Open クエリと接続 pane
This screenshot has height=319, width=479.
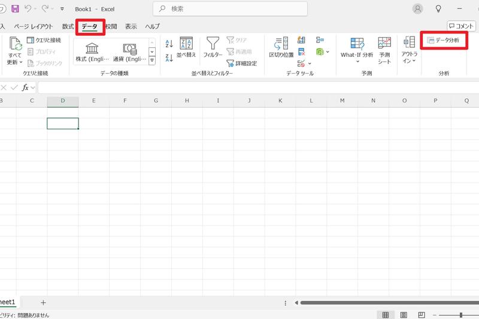[x=44, y=40]
